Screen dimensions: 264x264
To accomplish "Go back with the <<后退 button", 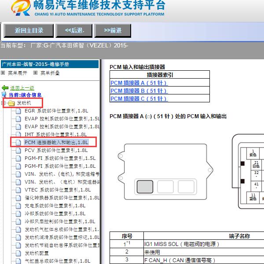I will tap(74, 31).
